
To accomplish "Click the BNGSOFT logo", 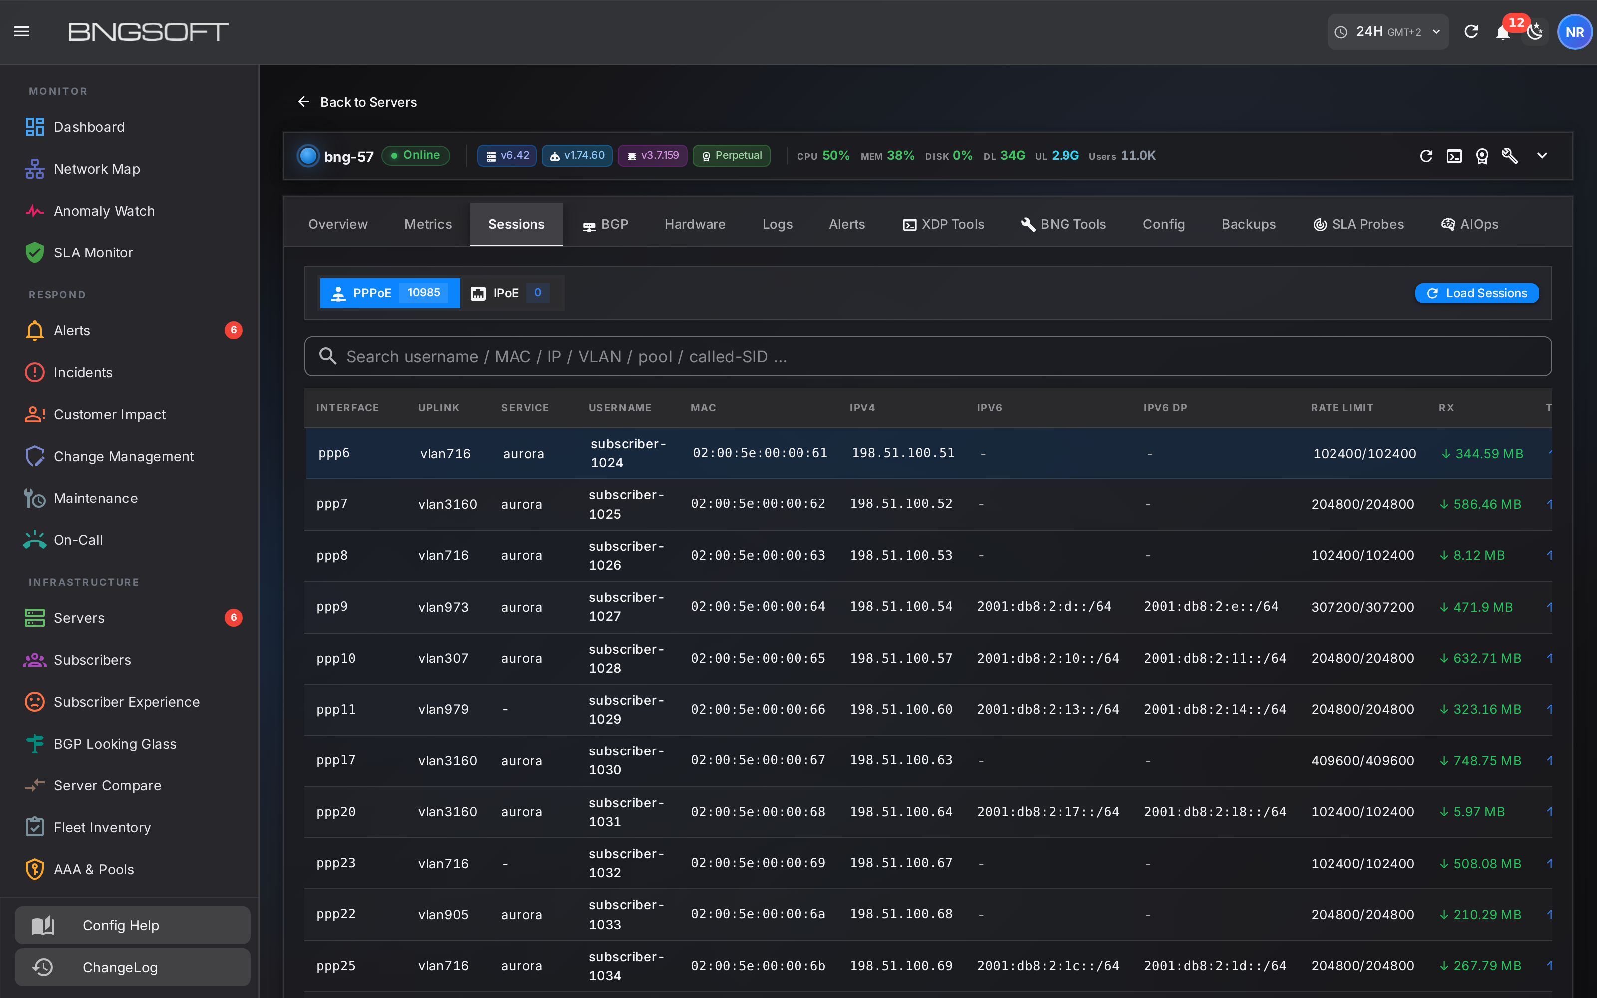I will [148, 31].
